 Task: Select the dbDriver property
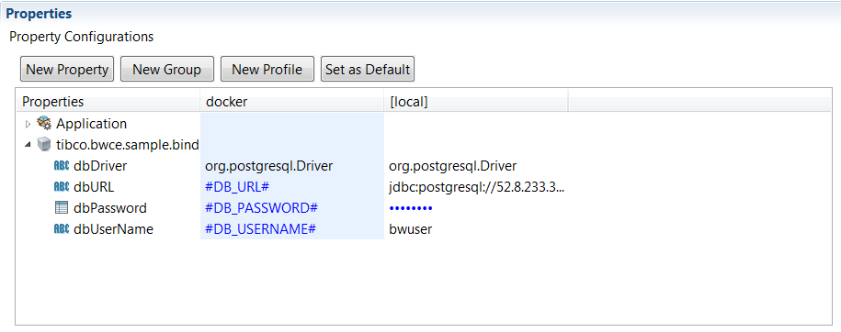pyautogui.click(x=100, y=166)
